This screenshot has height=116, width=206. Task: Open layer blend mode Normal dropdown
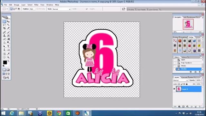click(x=181, y=80)
